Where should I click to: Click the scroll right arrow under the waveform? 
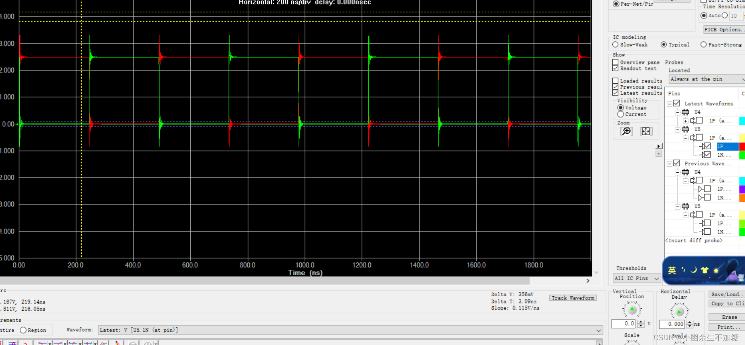(588, 281)
